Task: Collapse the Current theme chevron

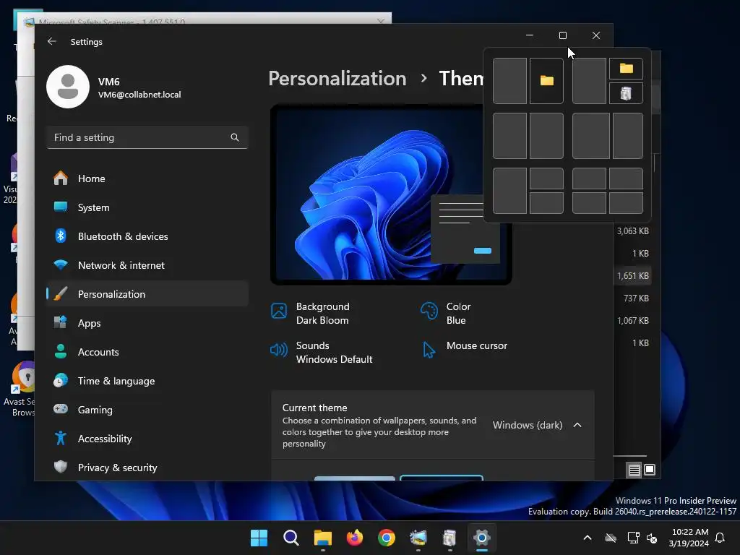Action: point(577,425)
